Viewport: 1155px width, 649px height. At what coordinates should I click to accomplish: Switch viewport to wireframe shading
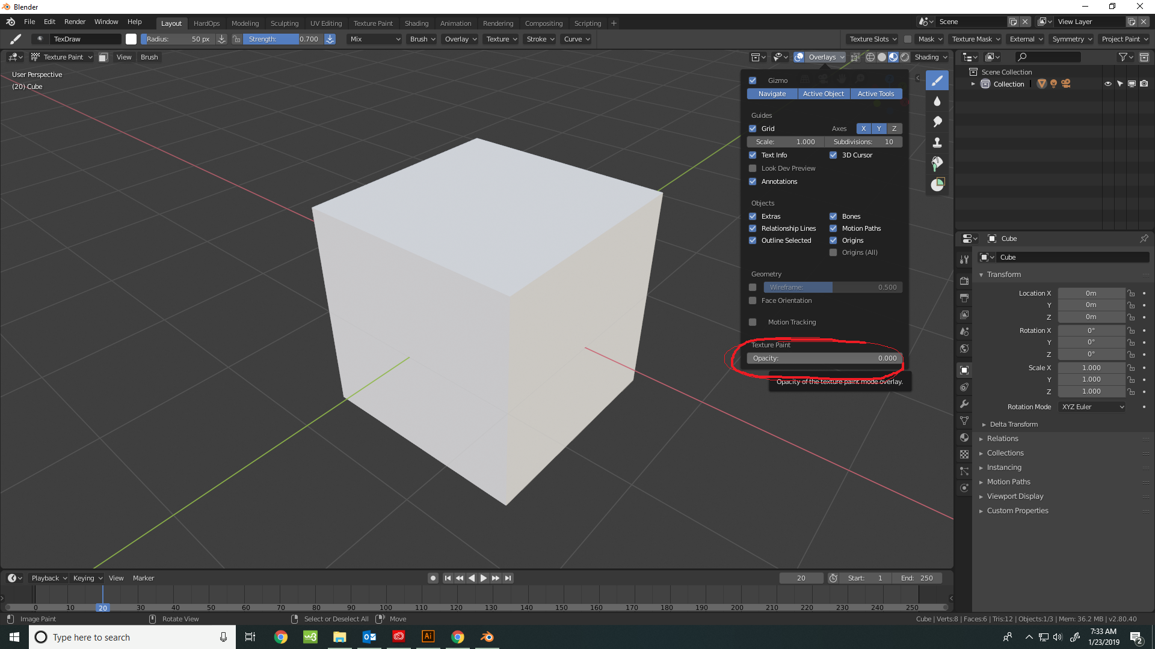tap(870, 57)
